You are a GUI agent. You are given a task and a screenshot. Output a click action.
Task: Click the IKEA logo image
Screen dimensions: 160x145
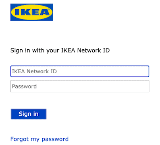(32, 12)
